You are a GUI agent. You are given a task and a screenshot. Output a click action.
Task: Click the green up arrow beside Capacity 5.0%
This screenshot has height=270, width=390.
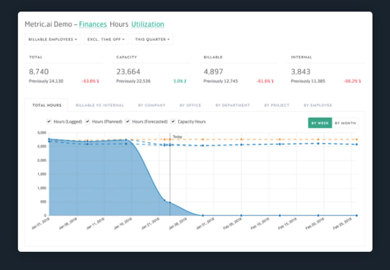tap(185, 81)
